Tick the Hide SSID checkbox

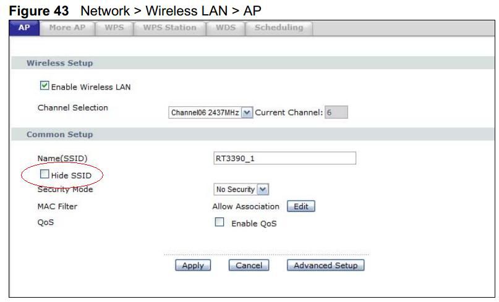pos(45,174)
